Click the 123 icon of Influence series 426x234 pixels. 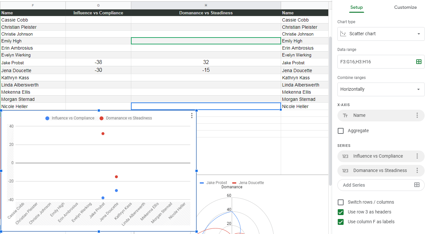tap(345, 156)
